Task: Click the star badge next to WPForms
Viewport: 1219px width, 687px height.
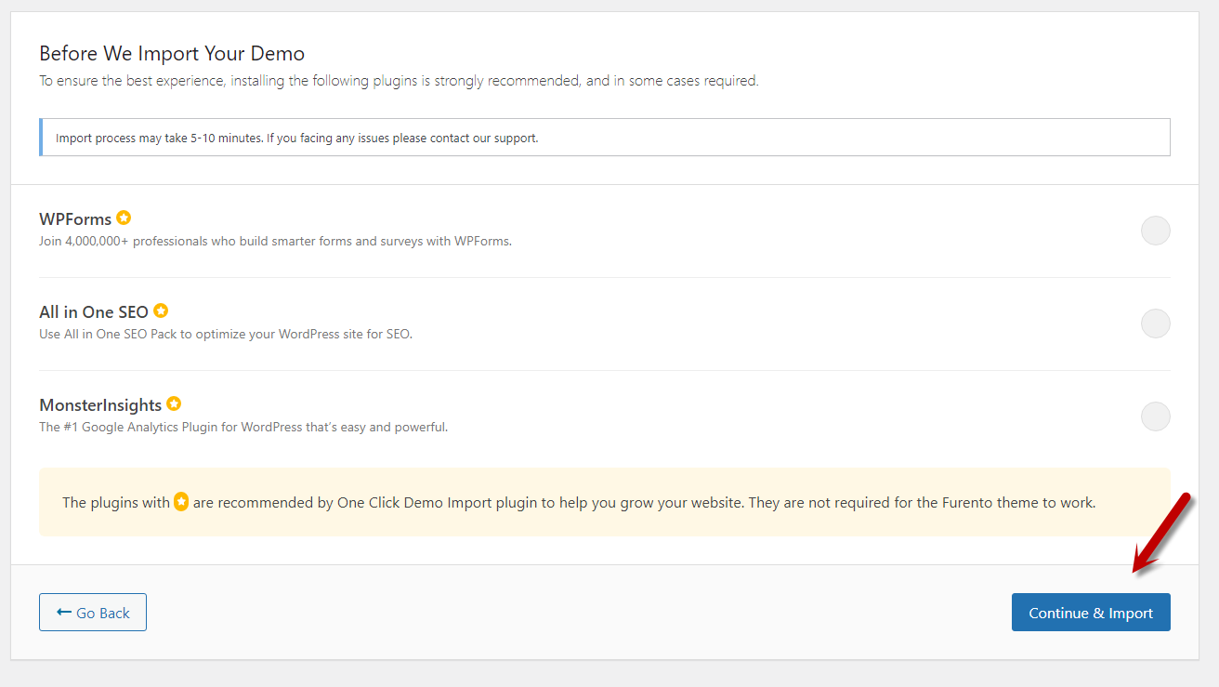Action: pyautogui.click(x=124, y=218)
